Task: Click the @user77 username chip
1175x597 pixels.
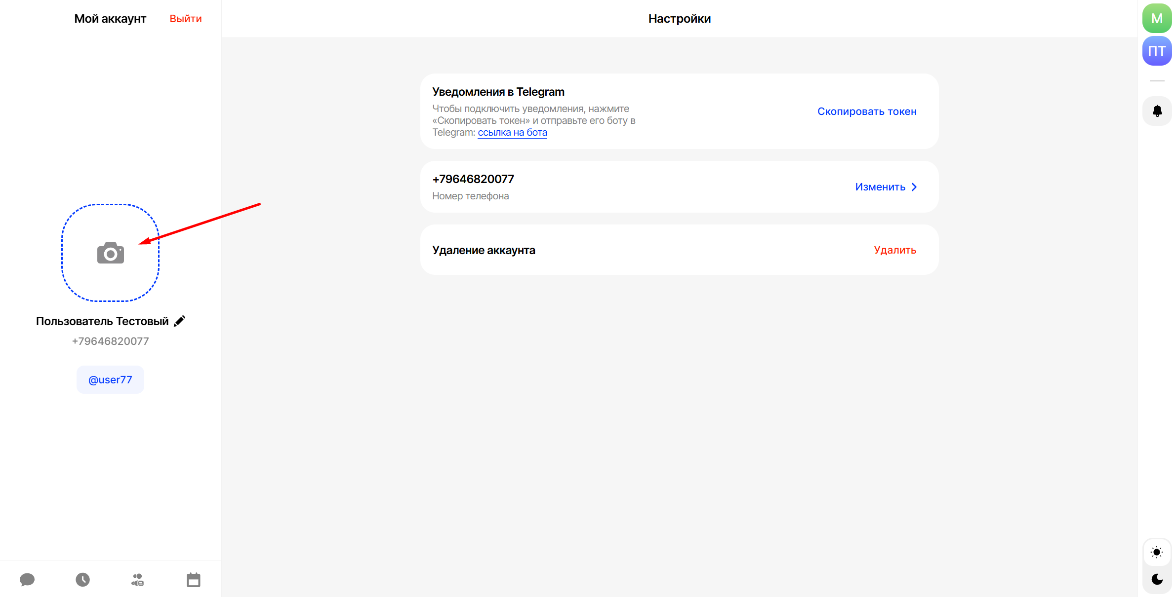Action: coord(110,379)
